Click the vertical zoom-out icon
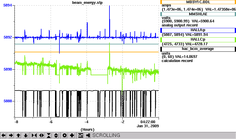Screen dimensions: 236x139 click(x=56, y=135)
